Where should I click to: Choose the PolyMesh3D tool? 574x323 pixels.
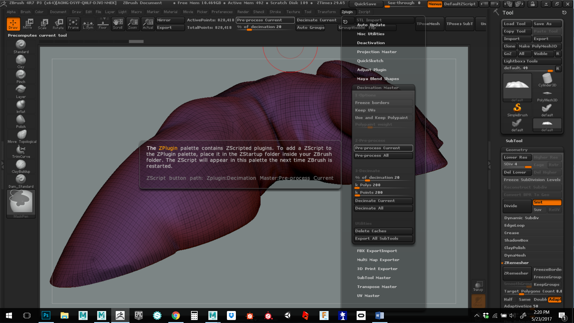[x=547, y=95]
